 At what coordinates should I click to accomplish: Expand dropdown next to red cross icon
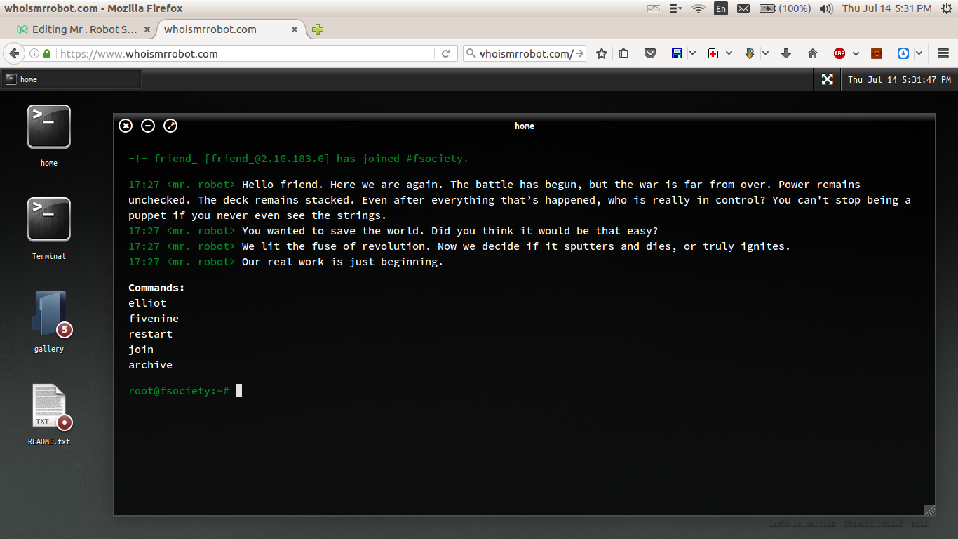pyautogui.click(x=729, y=53)
